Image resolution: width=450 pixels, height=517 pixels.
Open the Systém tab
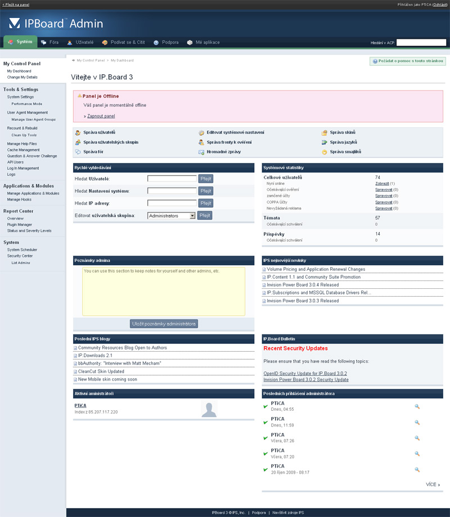pos(20,42)
